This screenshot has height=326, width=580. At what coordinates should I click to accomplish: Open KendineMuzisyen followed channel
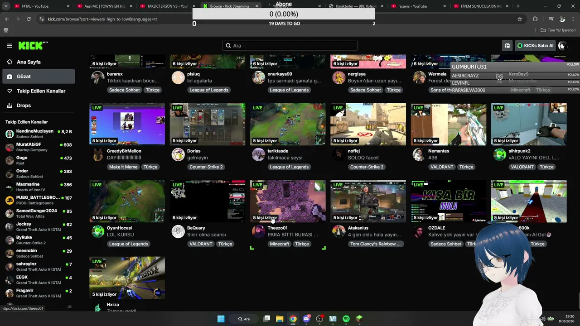[39, 134]
